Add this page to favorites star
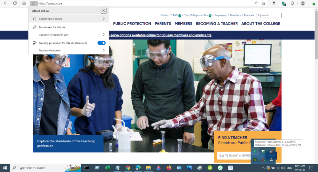This screenshot has width=318, height=172. [263, 3]
